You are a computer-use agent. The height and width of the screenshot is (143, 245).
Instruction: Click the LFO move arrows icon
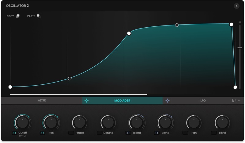[168, 101]
